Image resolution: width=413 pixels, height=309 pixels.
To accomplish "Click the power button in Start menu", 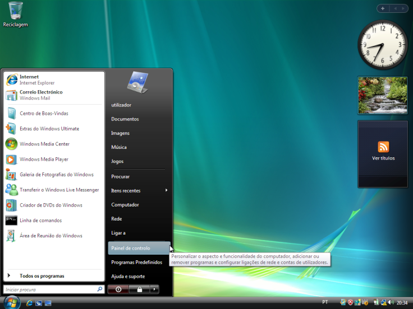I will click(118, 289).
